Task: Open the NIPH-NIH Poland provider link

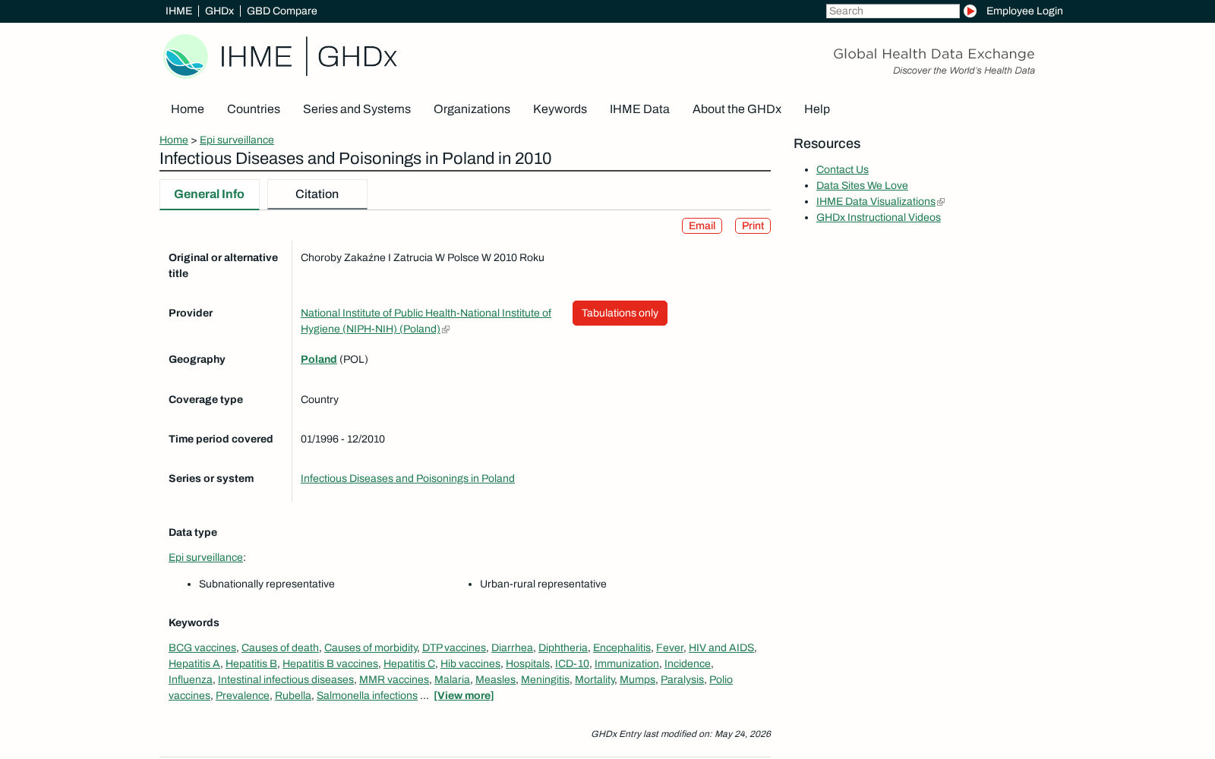Action: click(x=426, y=321)
